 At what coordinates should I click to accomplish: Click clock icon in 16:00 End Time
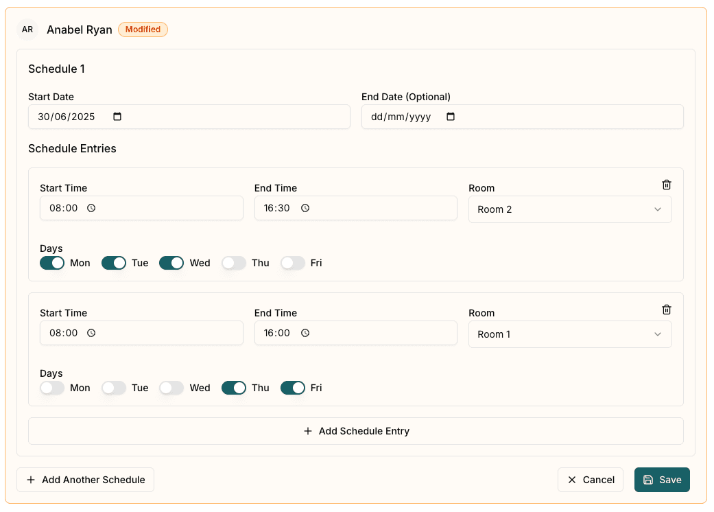pos(305,333)
